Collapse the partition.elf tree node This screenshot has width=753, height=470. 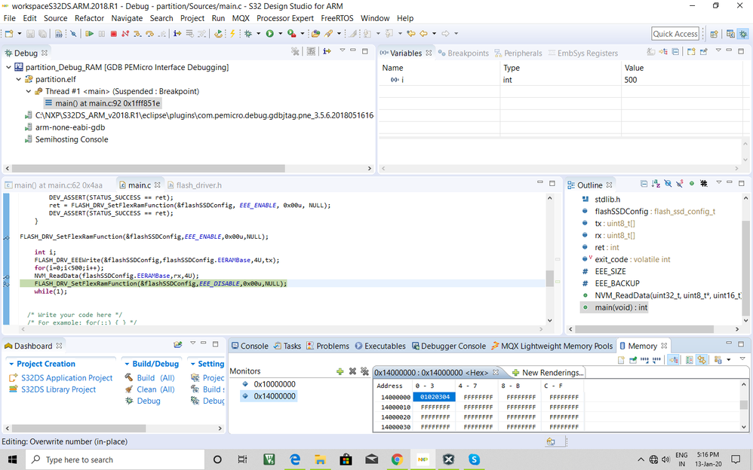point(19,79)
